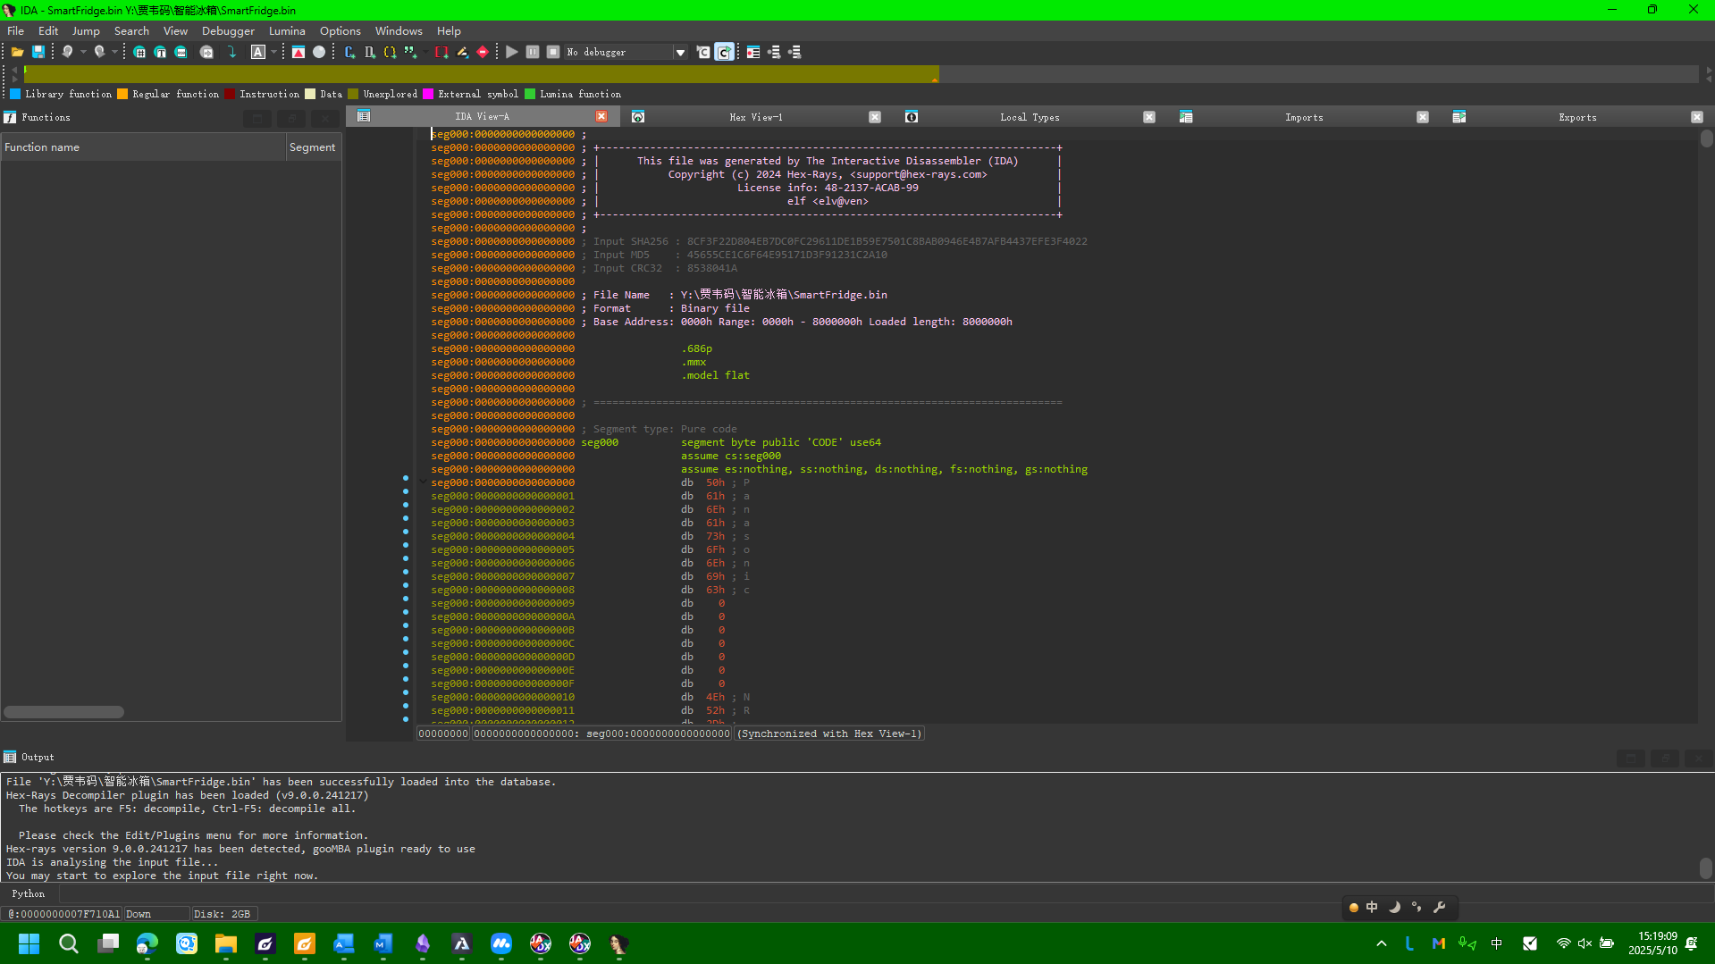Open dropdown arrow beside the text search icon
Screen dimensions: 1715x964
click(x=273, y=52)
